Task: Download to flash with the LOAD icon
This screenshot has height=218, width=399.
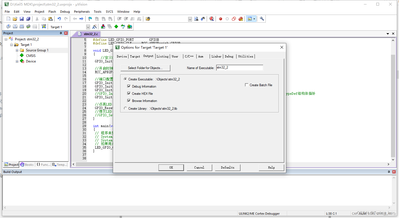Action: 44,27
